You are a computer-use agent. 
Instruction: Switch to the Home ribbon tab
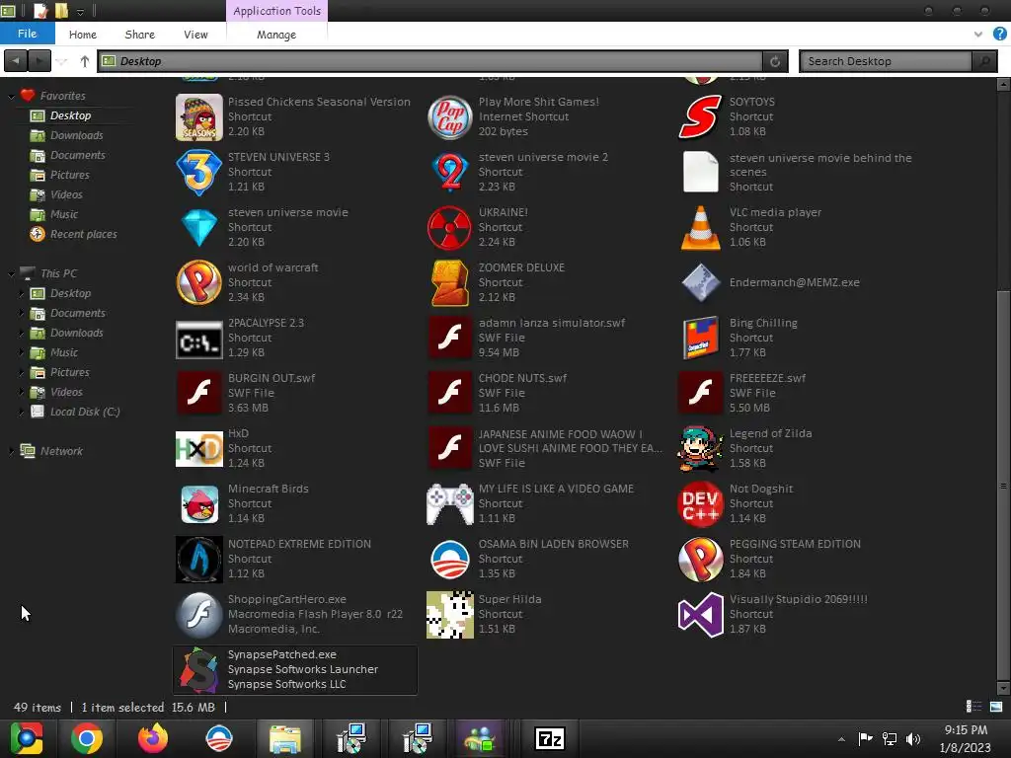(83, 35)
